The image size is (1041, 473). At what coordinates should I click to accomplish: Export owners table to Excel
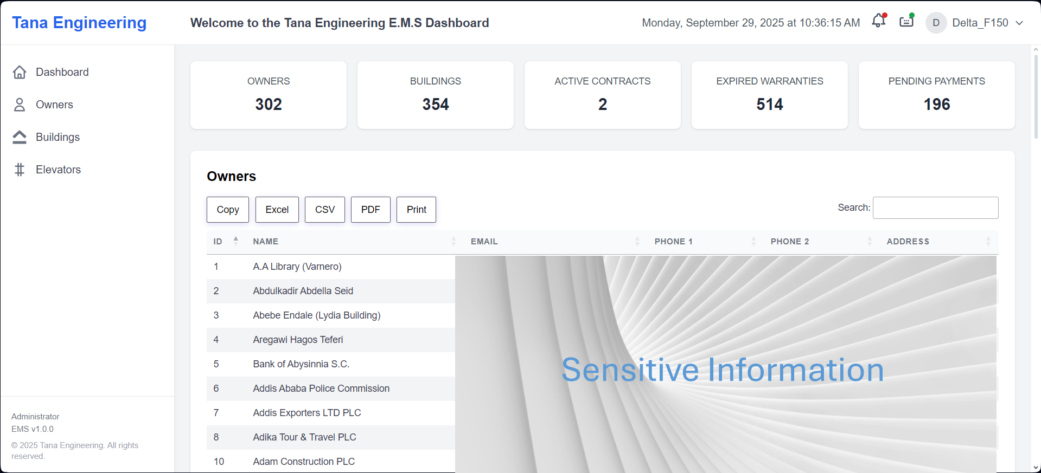(x=277, y=210)
